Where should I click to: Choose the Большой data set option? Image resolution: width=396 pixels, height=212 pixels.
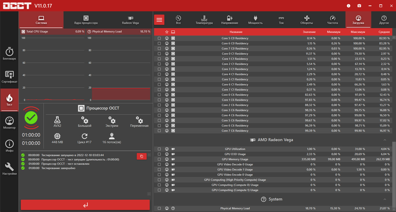point(84,122)
